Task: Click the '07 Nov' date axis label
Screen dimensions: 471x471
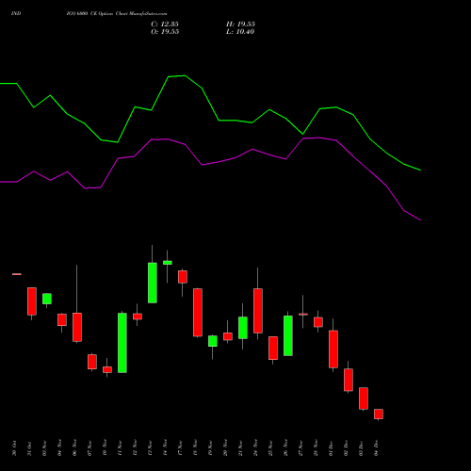Action: tap(89, 448)
